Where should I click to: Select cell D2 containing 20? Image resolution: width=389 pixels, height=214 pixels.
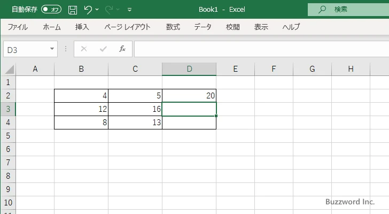pos(189,96)
